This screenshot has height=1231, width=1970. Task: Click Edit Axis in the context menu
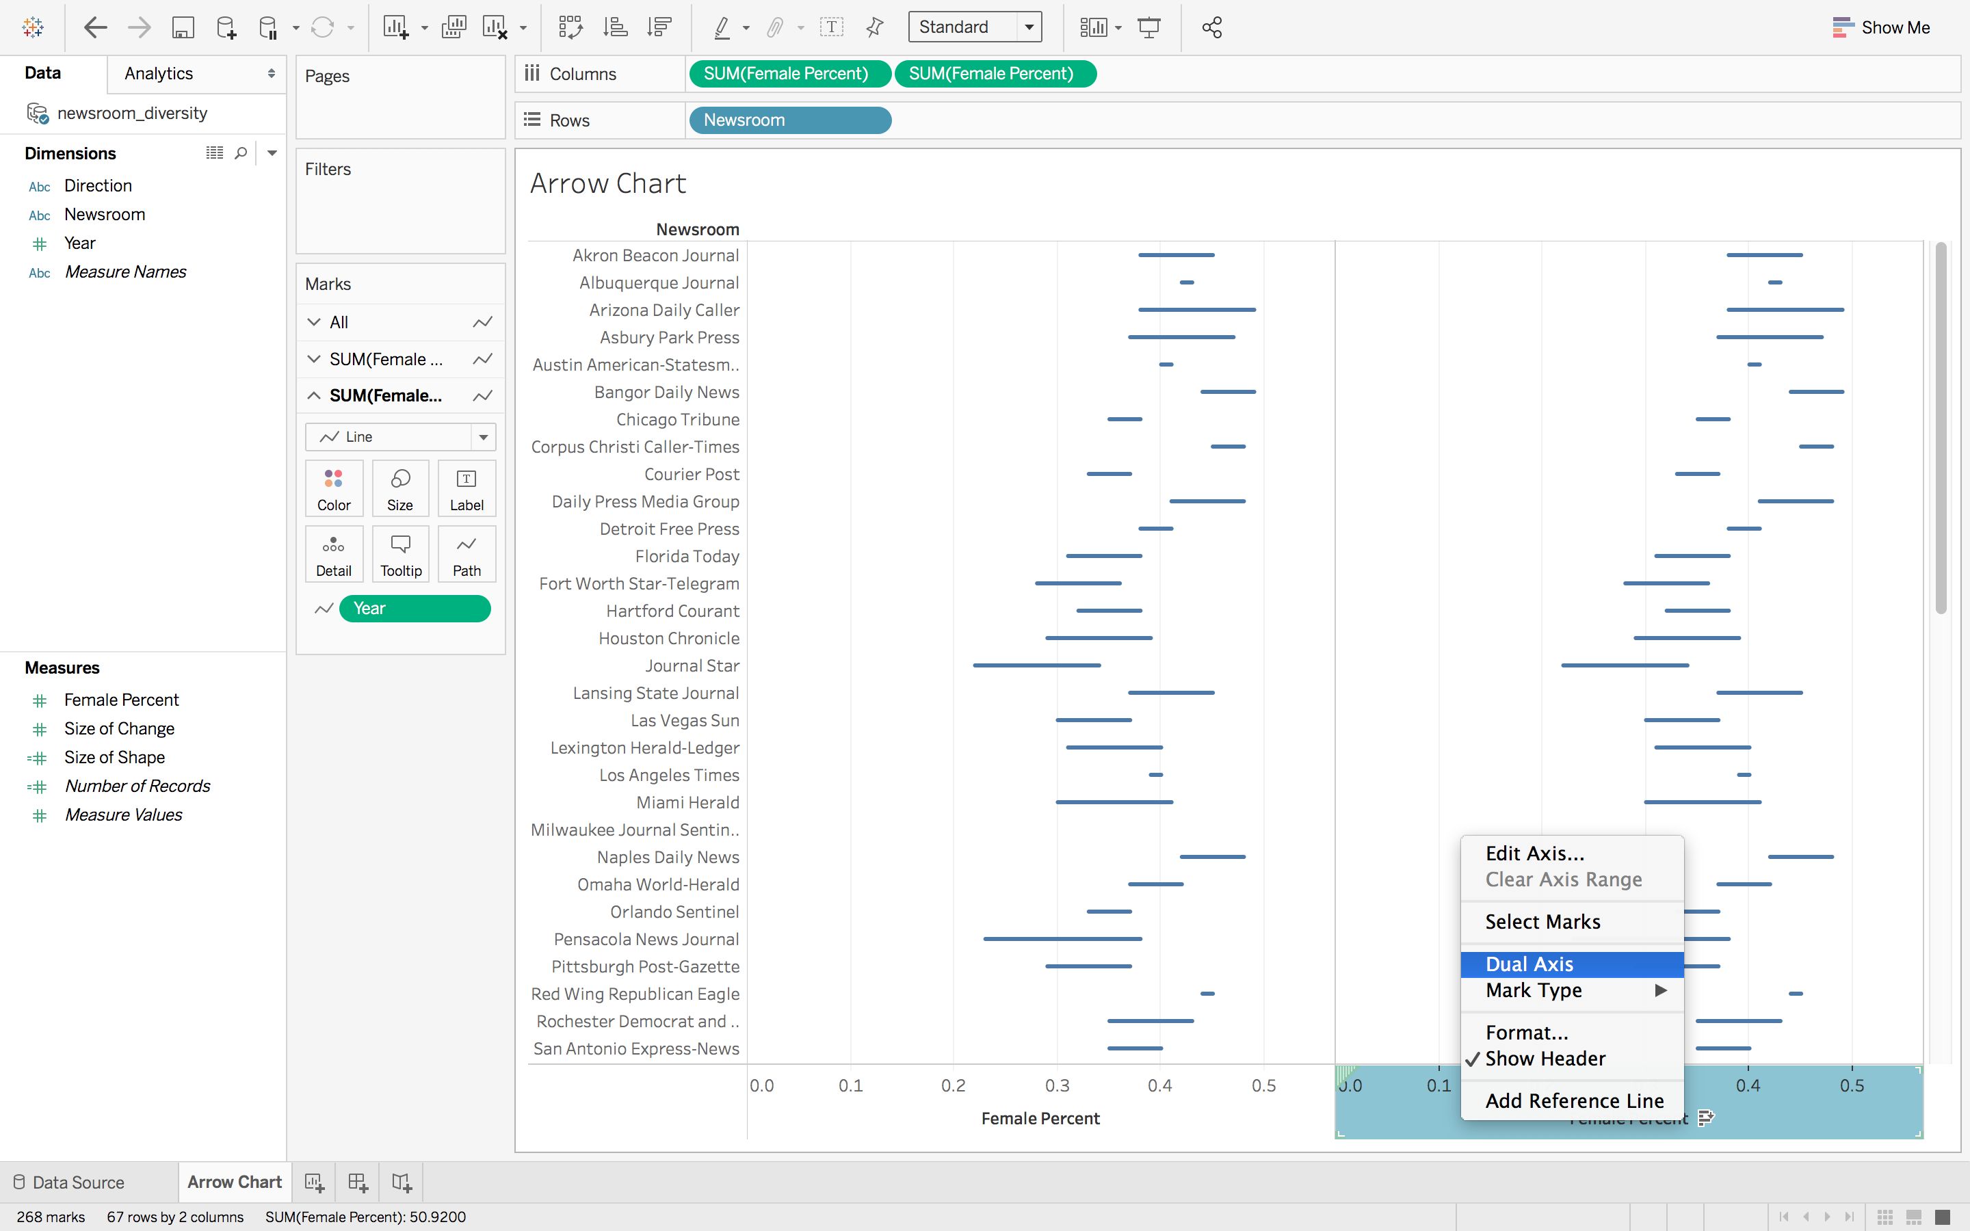tap(1534, 852)
